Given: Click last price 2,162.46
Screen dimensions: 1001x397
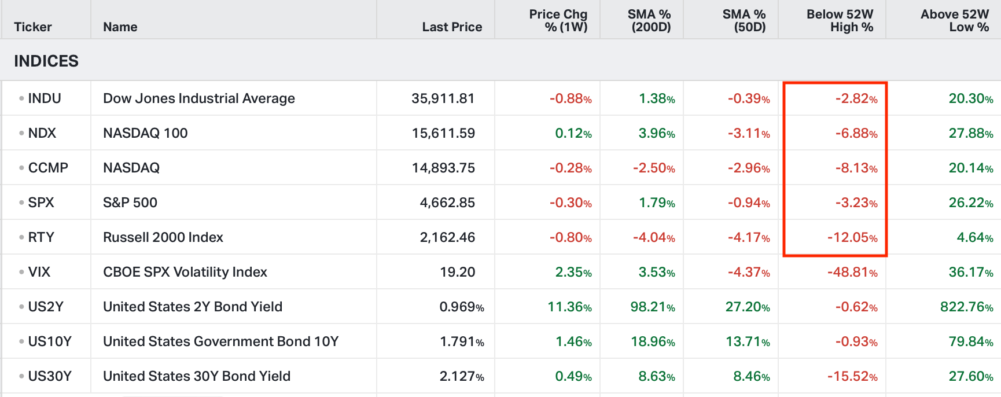Looking at the screenshot, I should point(447,237).
